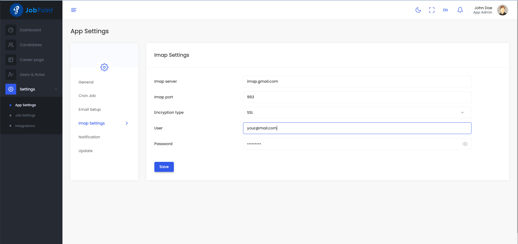Switch to the Cron Job section
Viewport: 518px width, 244px height.
coord(87,96)
